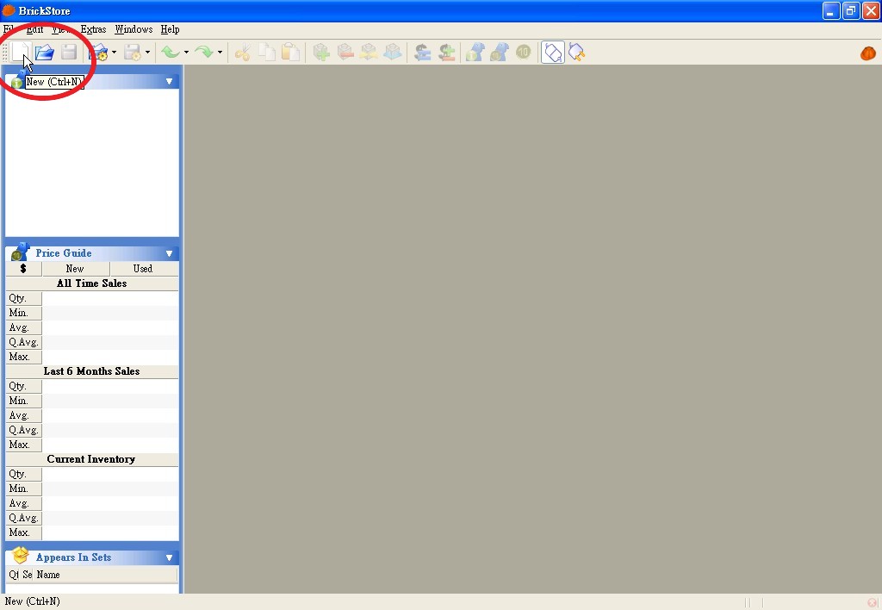Click the Cut scissors icon

242,53
